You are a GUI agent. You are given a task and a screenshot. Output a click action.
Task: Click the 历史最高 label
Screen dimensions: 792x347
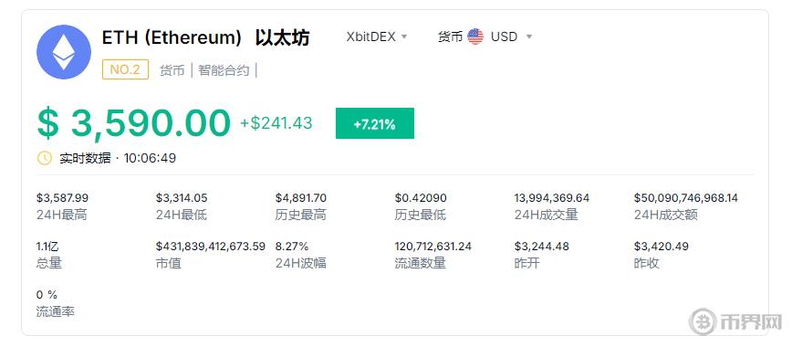click(301, 215)
